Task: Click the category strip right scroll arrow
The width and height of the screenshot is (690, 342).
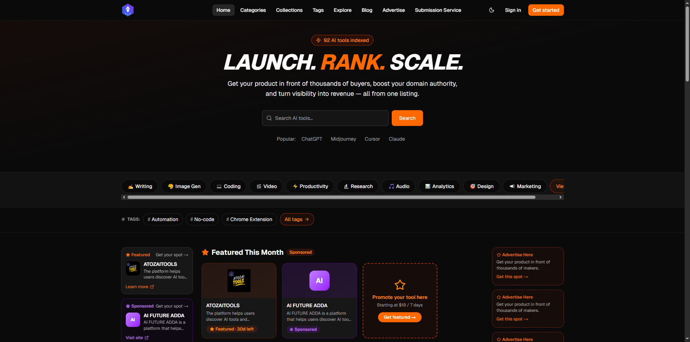Action: click(561, 197)
